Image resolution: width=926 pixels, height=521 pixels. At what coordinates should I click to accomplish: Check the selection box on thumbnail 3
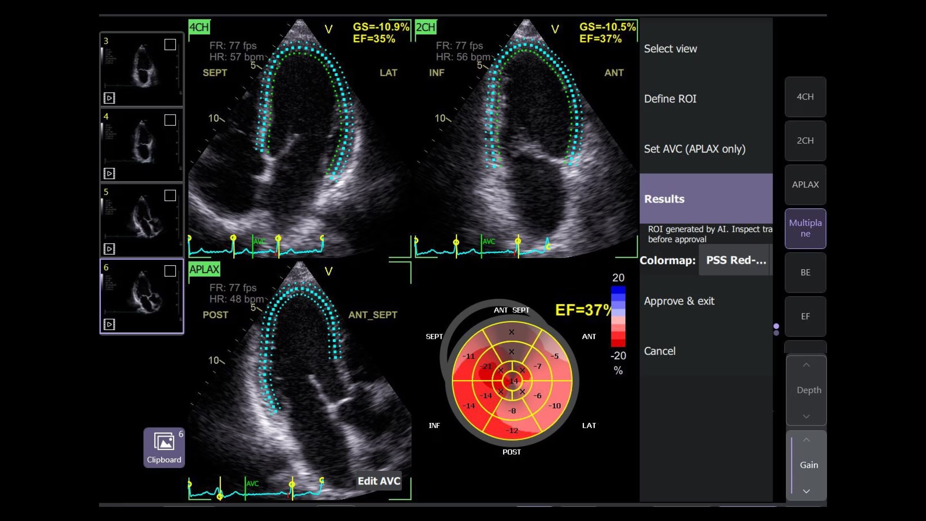point(170,45)
